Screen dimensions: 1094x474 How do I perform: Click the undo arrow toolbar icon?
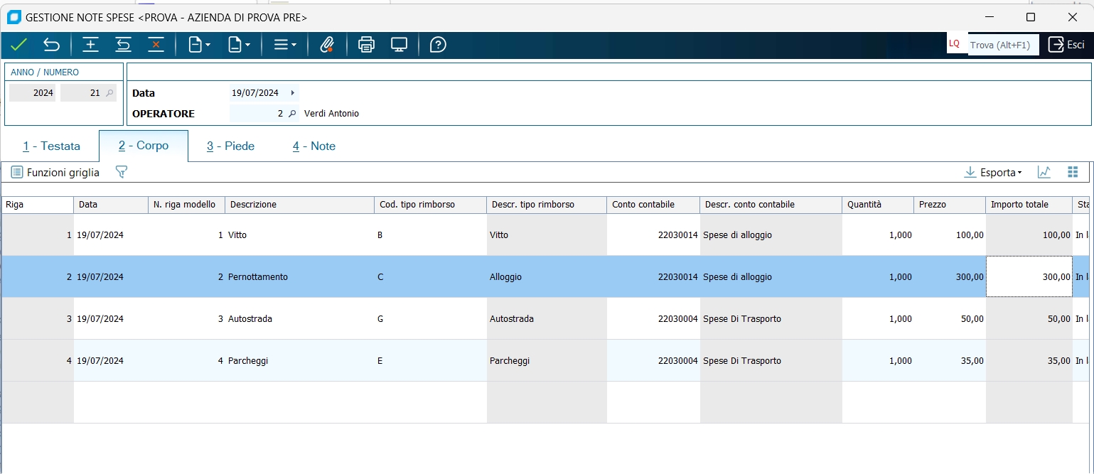coord(52,45)
